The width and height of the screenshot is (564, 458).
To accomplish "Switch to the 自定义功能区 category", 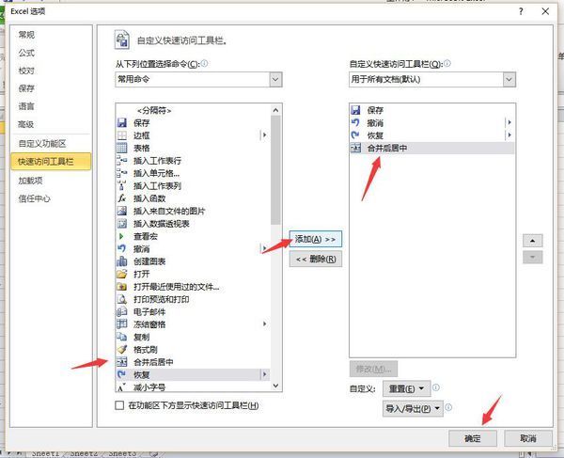I will click(42, 144).
